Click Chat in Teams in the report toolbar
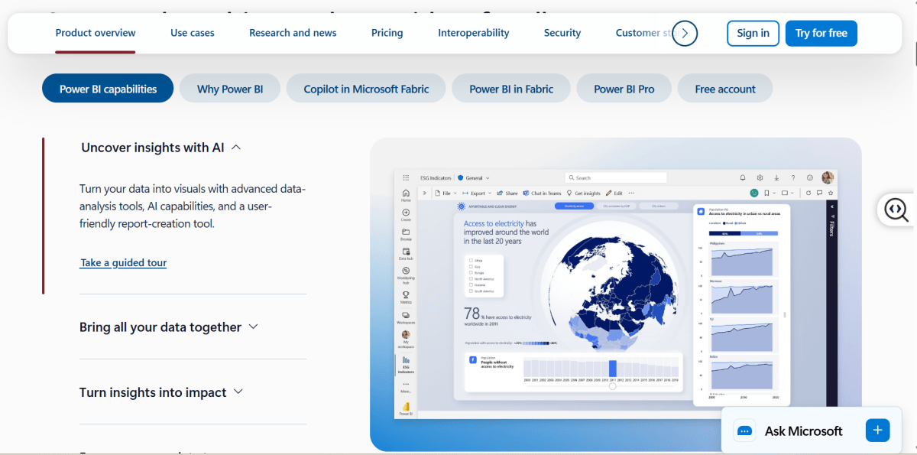Screen dimensions: 917x455 click(x=542, y=193)
